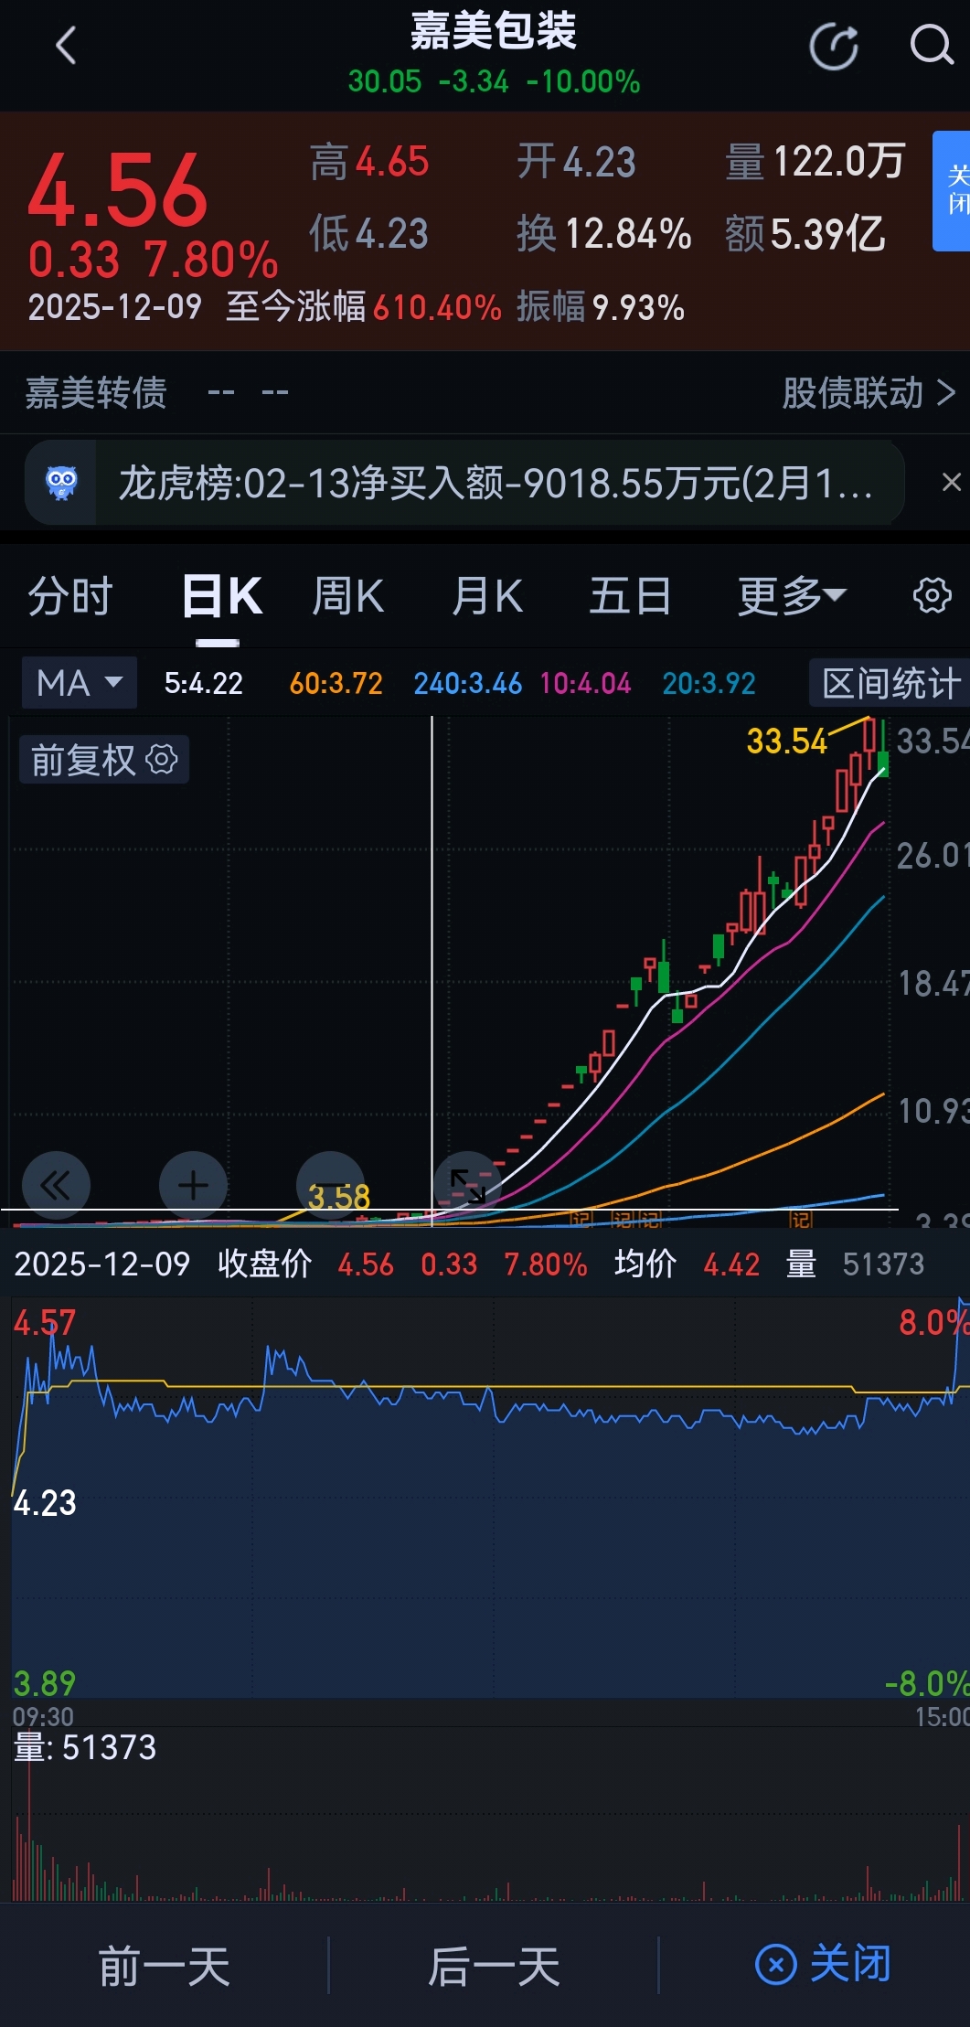Open search with the magnifier icon
Screen dimensions: 970x2027
pyautogui.click(x=931, y=45)
